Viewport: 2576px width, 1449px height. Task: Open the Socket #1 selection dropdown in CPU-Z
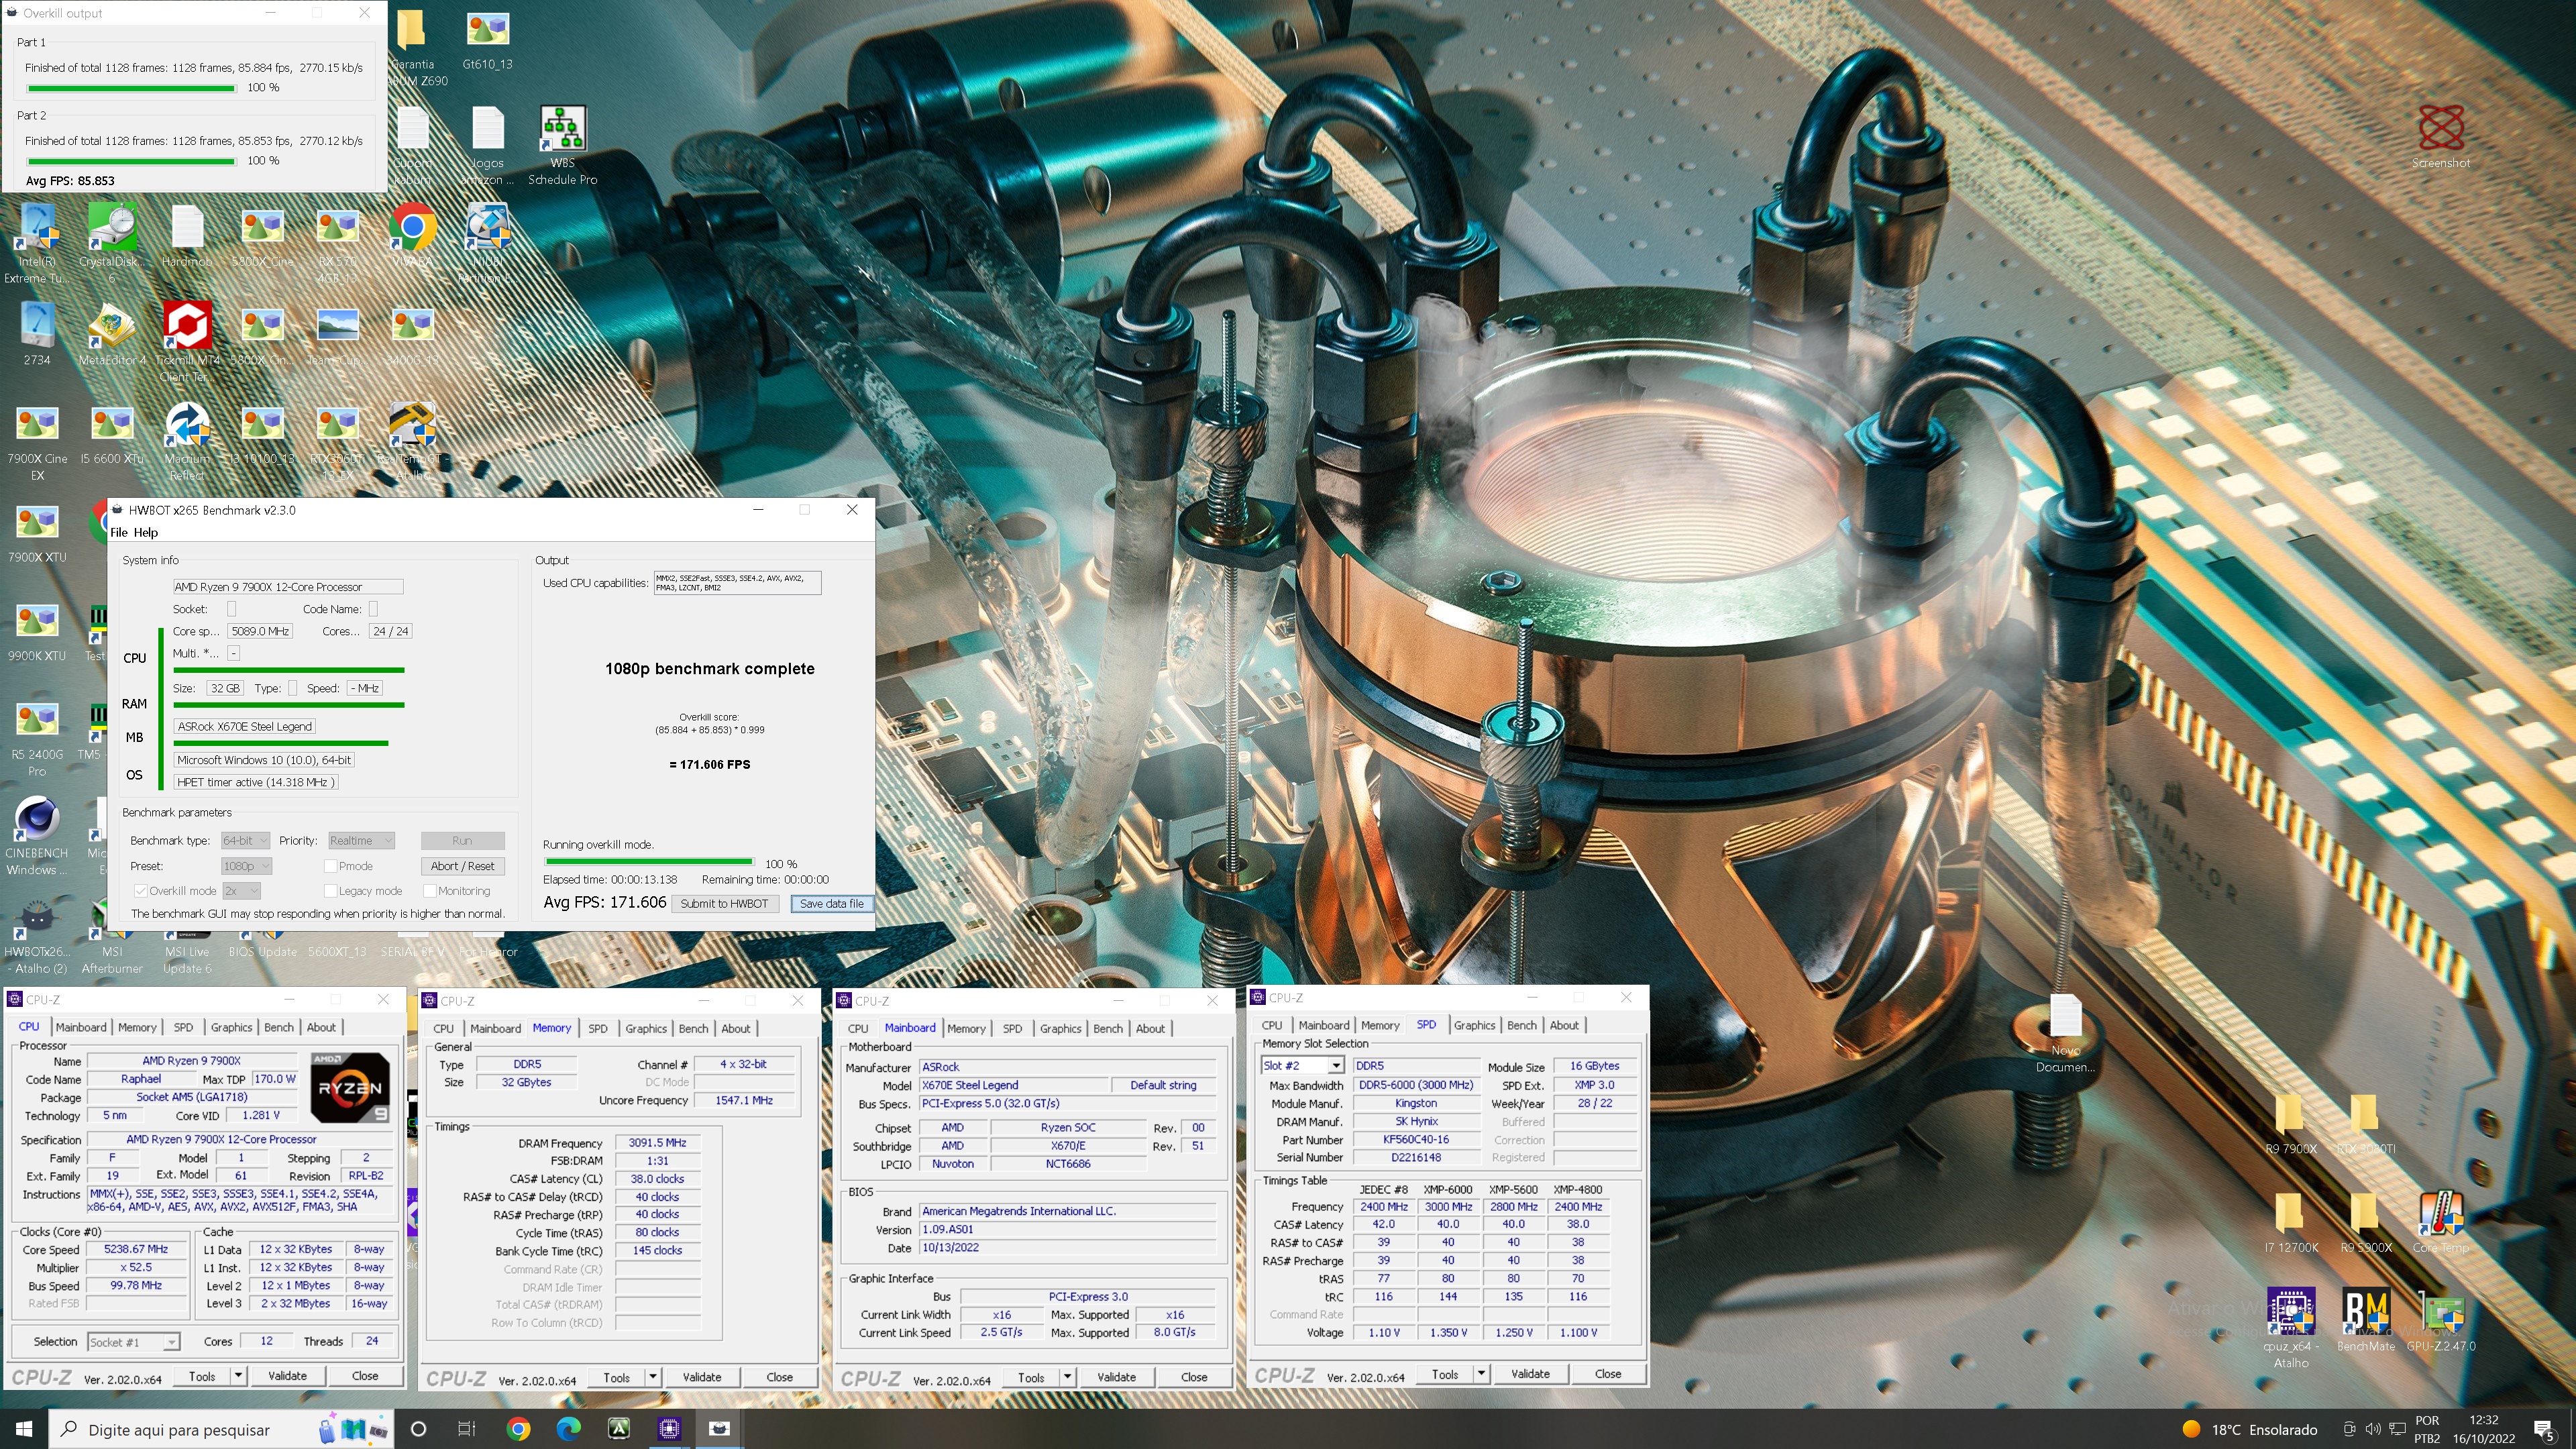[133, 1342]
